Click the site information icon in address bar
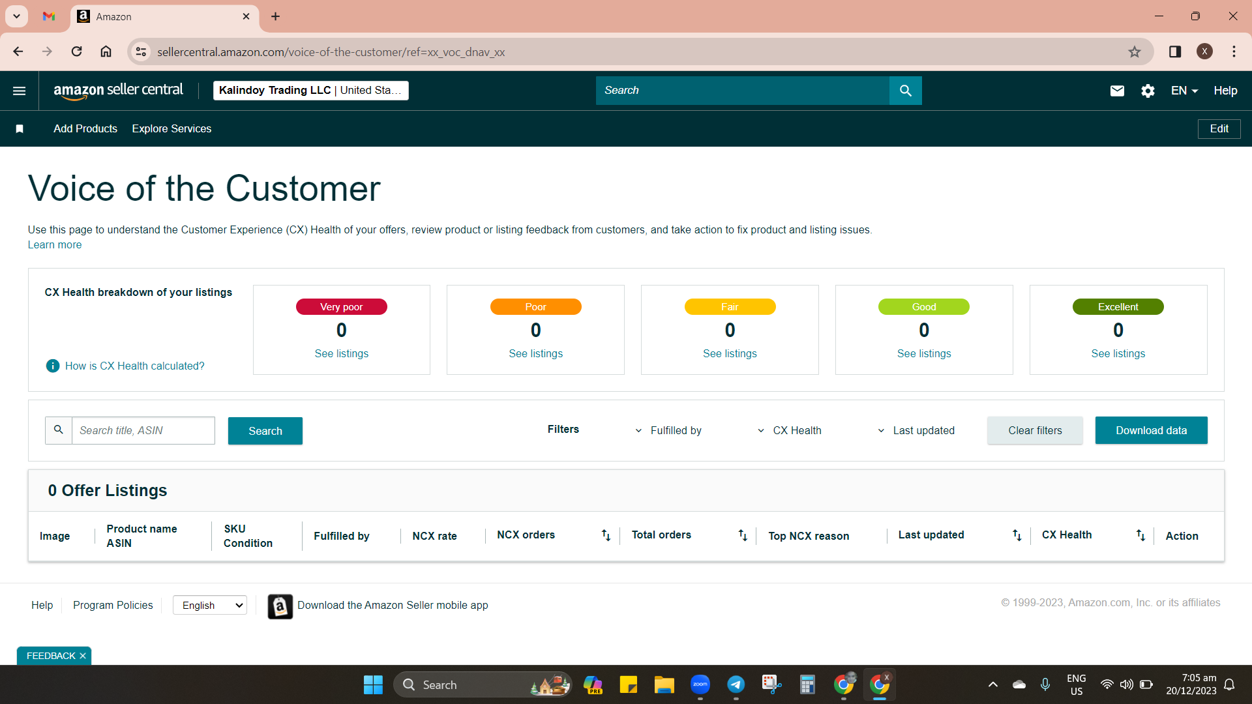 point(141,51)
